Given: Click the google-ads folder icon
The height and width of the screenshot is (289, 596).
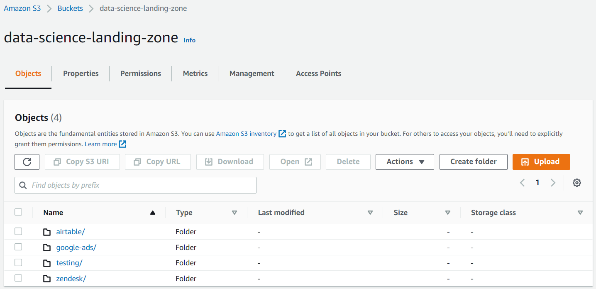Looking at the screenshot, I should (x=47, y=247).
